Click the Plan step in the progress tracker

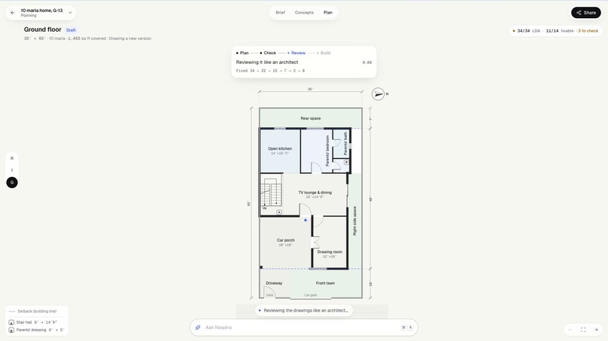pos(242,53)
